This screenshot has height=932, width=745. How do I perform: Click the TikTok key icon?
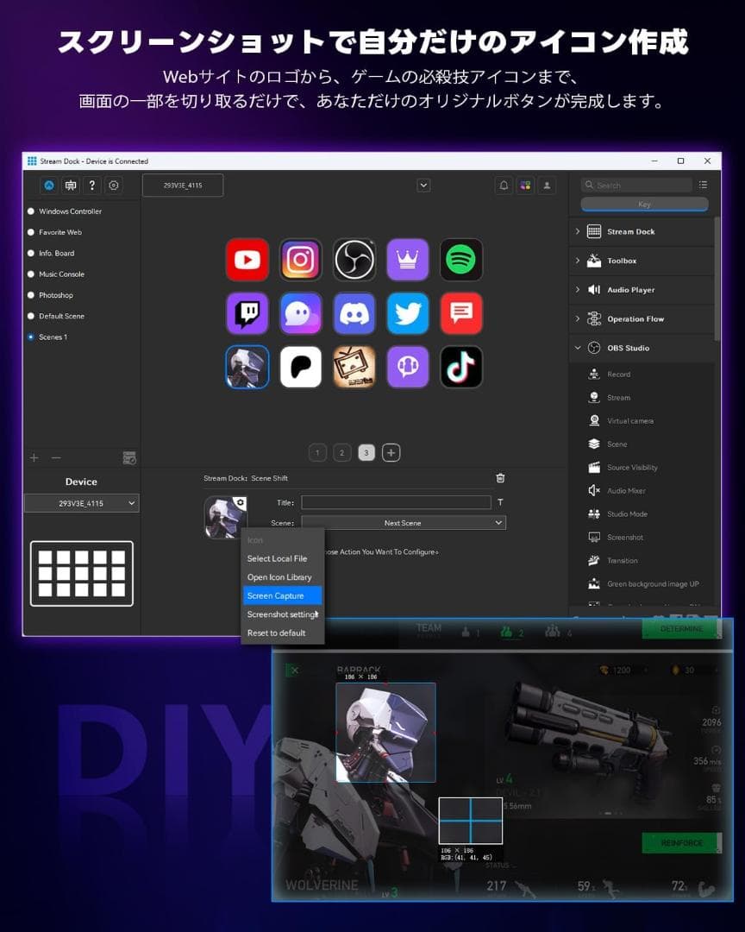(x=461, y=367)
